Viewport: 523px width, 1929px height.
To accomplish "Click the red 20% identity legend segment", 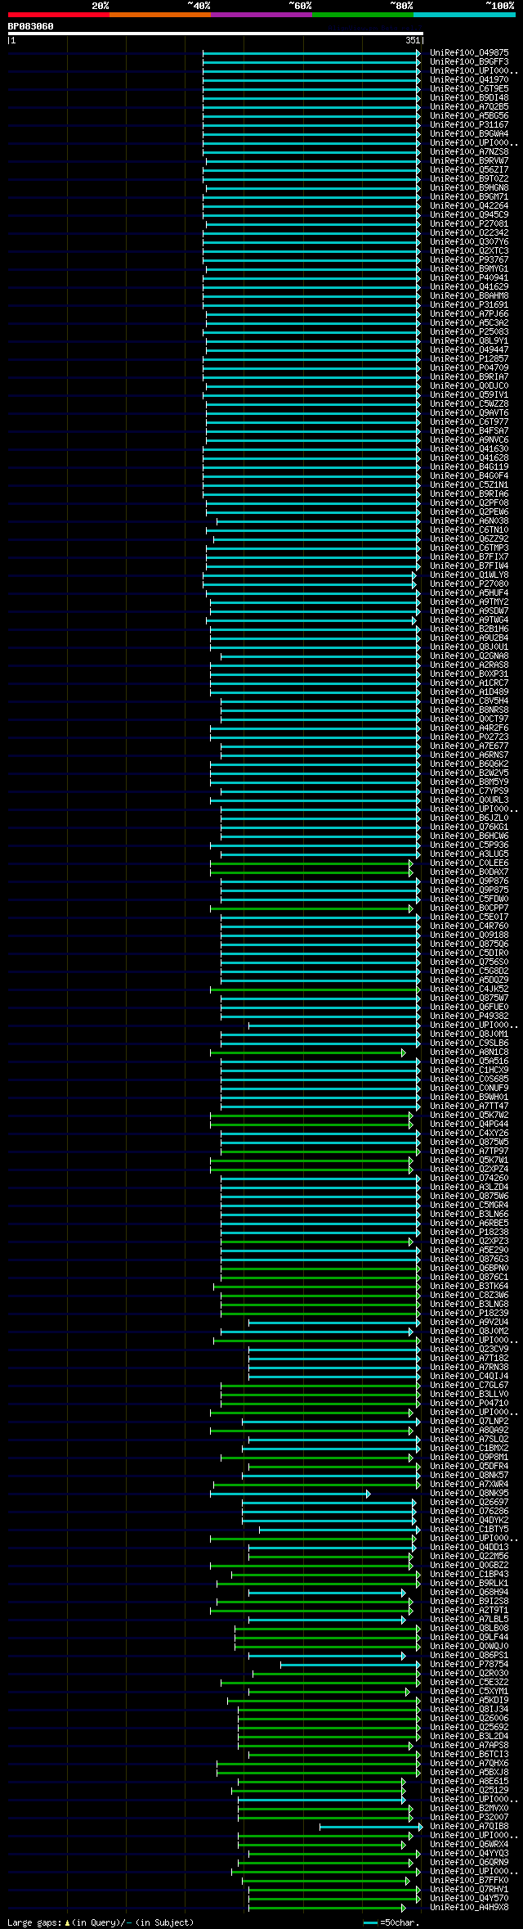I will click(x=59, y=15).
